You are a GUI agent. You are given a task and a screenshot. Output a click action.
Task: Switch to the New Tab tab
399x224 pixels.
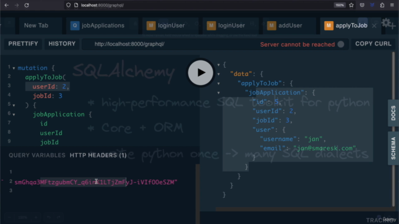coord(36,26)
